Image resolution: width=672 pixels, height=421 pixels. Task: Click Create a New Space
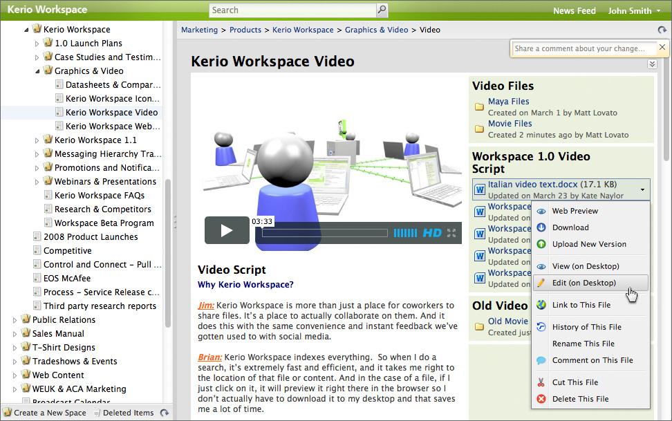point(45,413)
